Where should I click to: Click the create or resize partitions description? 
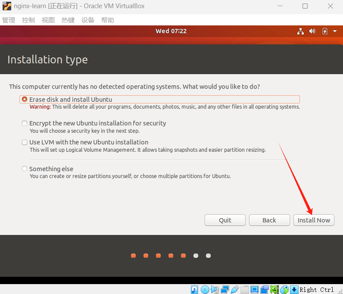(x=130, y=176)
